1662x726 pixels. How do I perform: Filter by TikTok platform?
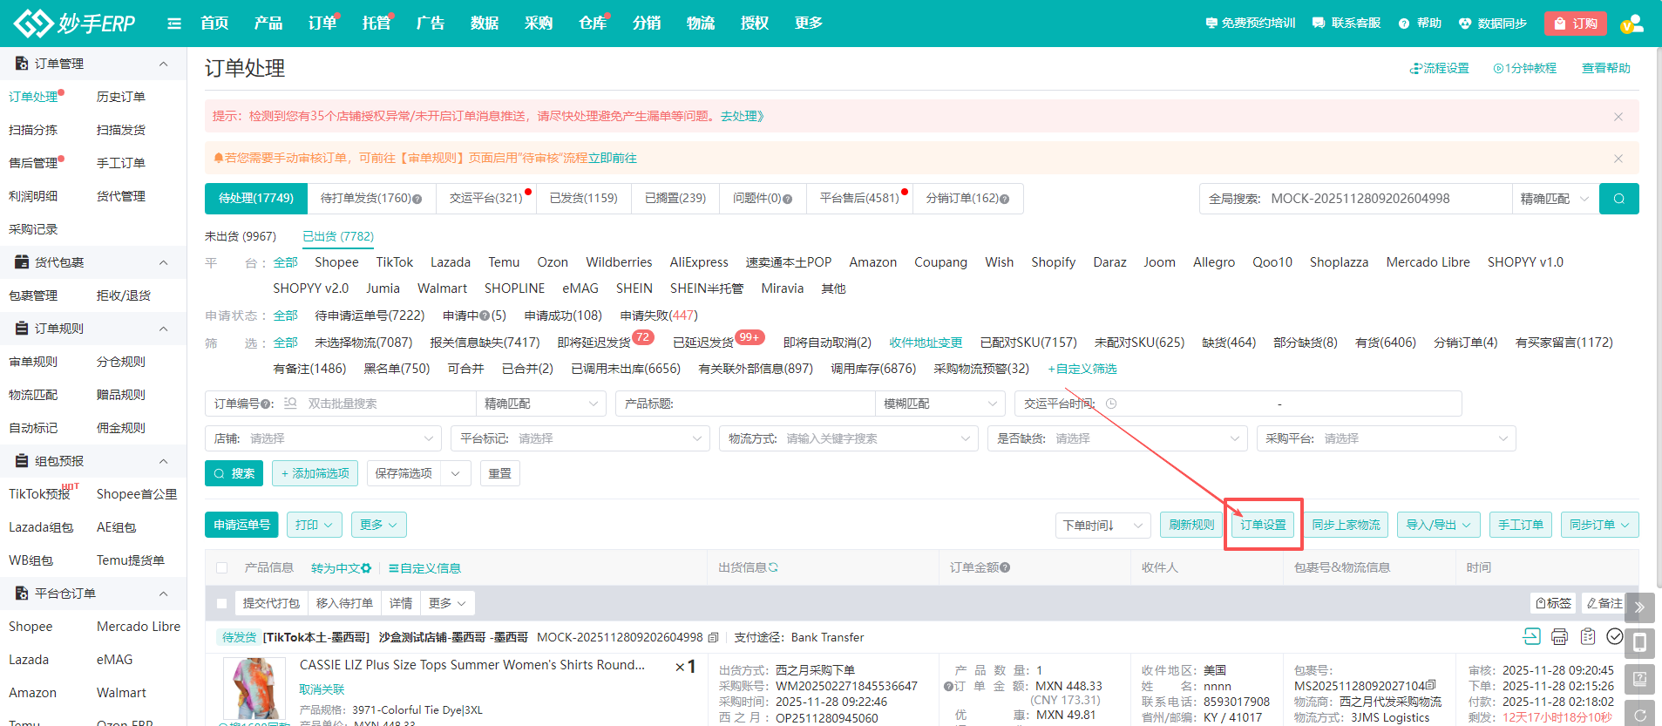click(395, 262)
